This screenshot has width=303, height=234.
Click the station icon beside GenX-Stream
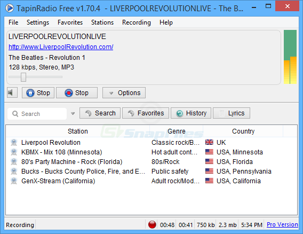[x=14, y=181]
